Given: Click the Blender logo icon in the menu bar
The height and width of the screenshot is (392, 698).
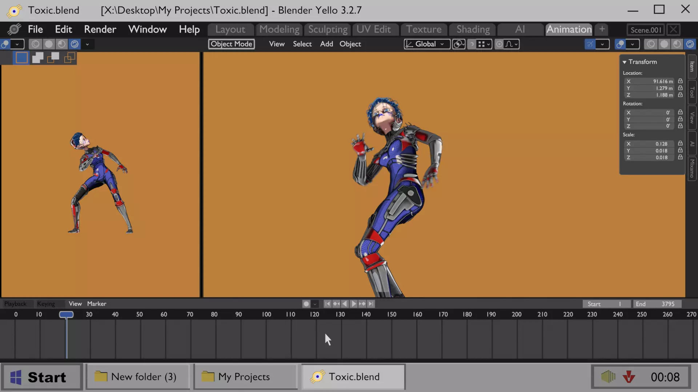Looking at the screenshot, I should pyautogui.click(x=15, y=29).
